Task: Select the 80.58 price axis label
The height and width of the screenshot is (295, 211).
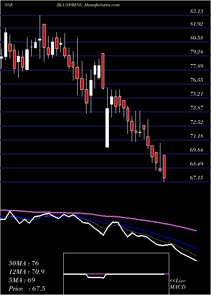Action: tap(197, 38)
